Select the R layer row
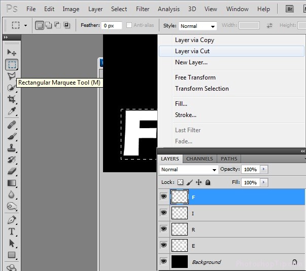 click(231, 229)
